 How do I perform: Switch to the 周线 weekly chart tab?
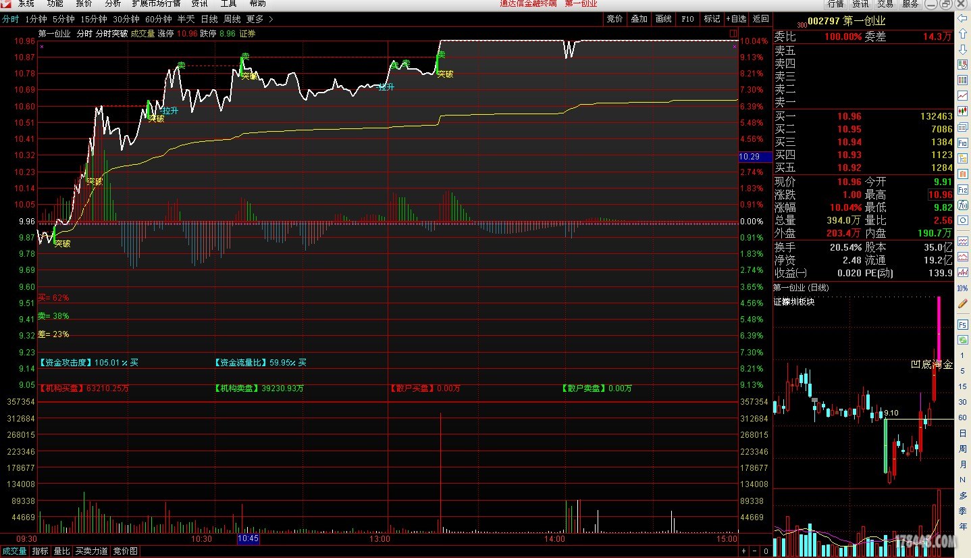coord(232,19)
